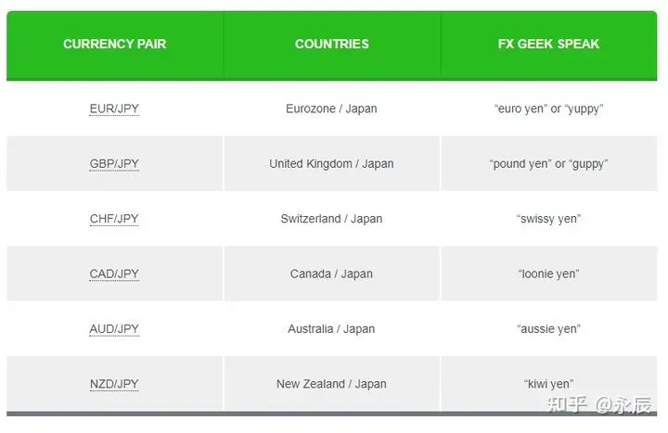Click the "euro yen" or "yuppy" text

[548, 108]
